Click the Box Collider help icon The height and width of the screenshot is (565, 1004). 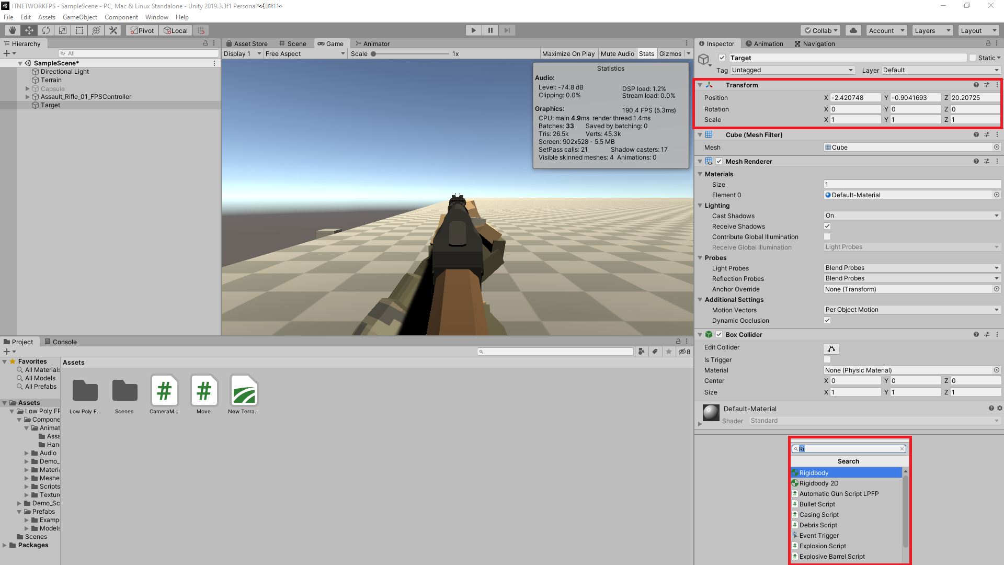pyautogui.click(x=976, y=334)
